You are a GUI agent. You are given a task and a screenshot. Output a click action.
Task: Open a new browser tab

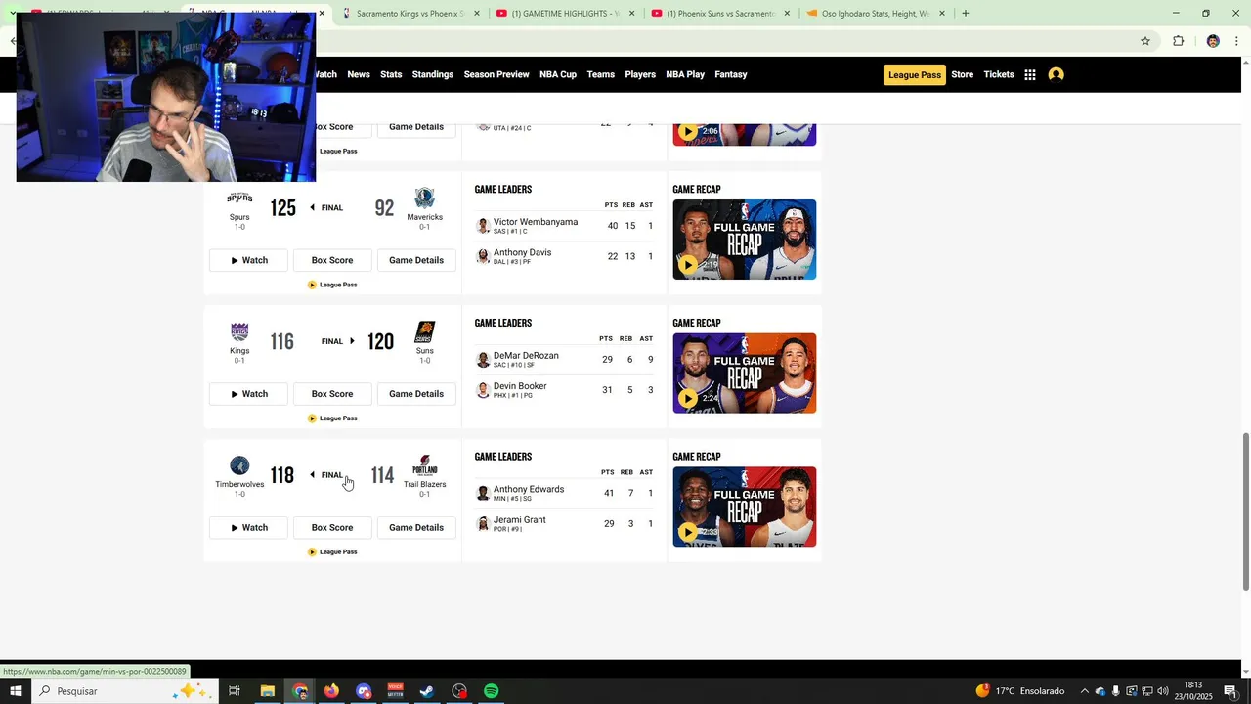pos(966,14)
